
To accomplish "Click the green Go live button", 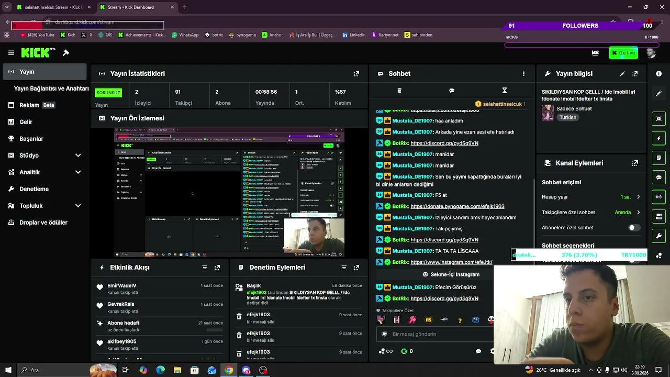I will coord(623,53).
